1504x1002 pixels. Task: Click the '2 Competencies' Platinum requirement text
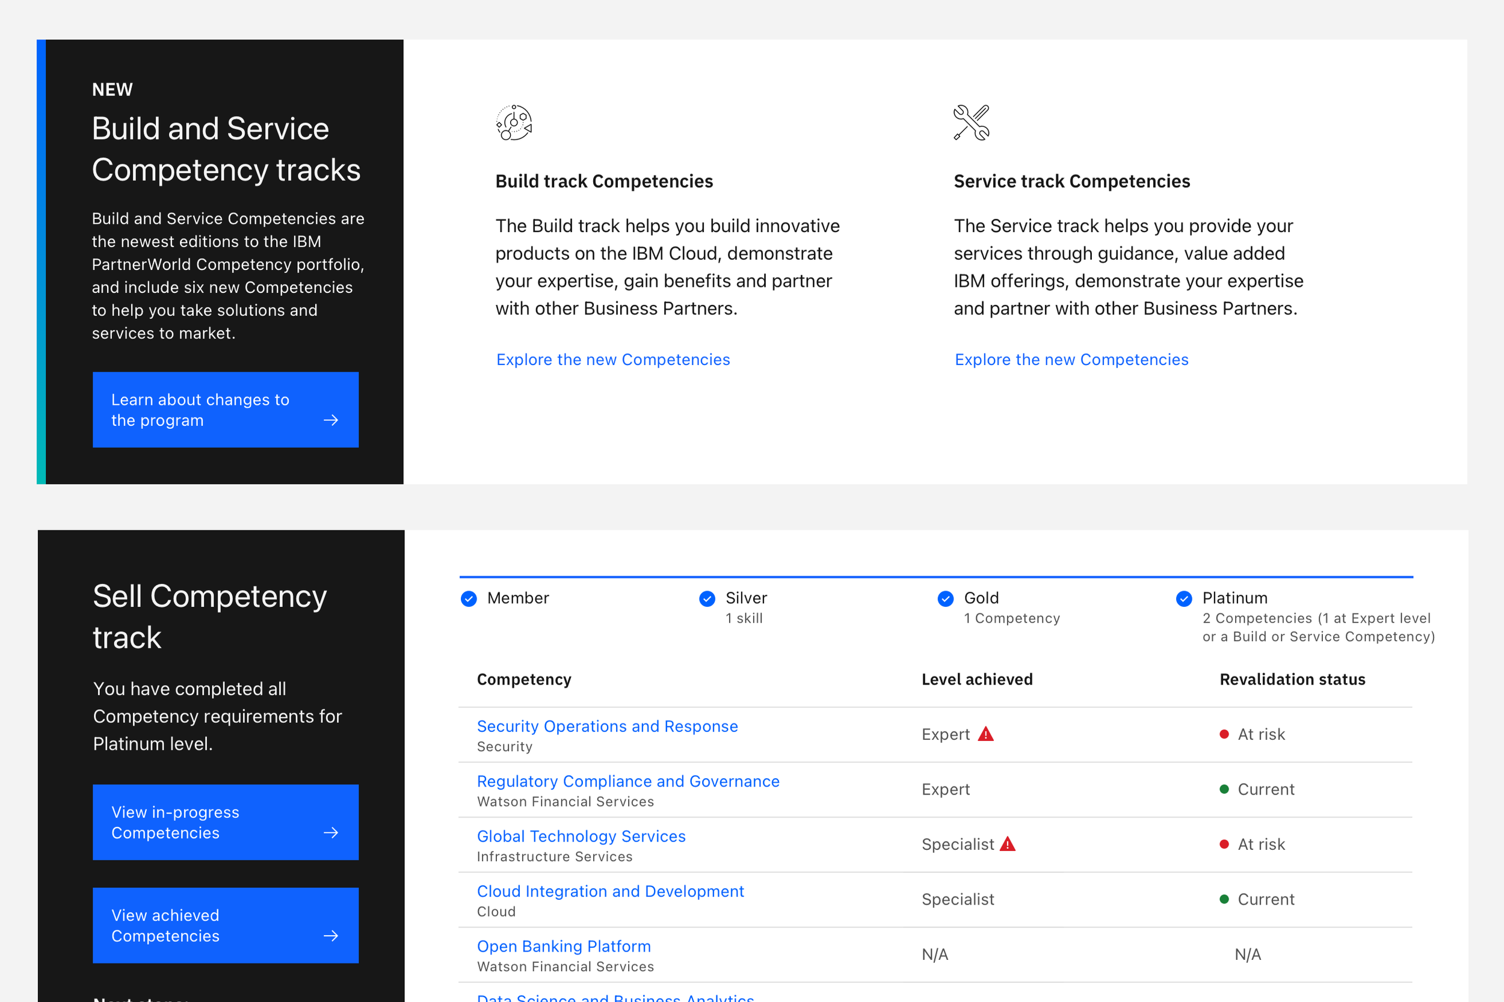(1319, 627)
